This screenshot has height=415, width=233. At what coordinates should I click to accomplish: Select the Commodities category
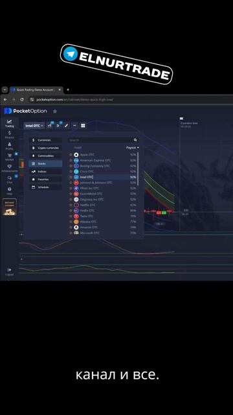45,156
